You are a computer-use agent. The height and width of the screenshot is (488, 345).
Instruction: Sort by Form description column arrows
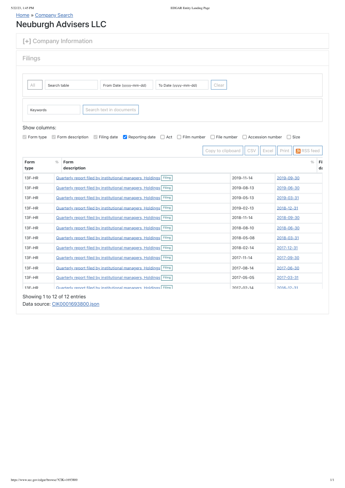(312, 162)
